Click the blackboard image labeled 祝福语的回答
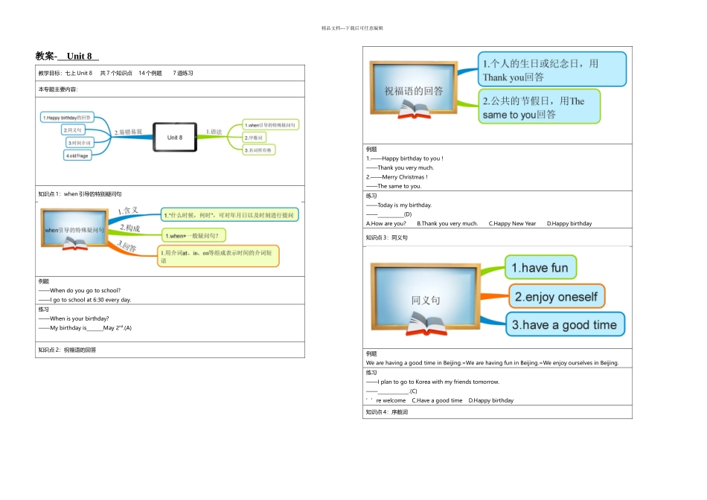The width and height of the screenshot is (707, 500). pyautogui.click(x=414, y=90)
